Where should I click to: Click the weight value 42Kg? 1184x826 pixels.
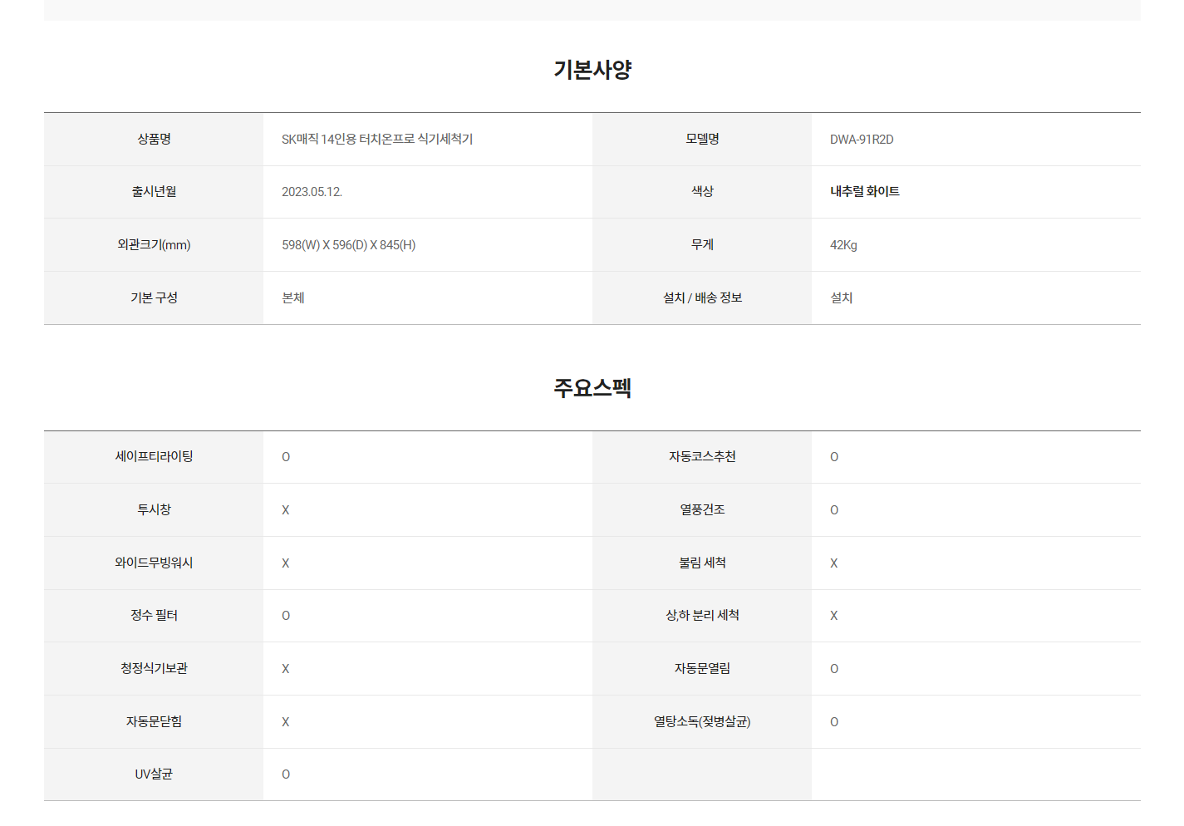click(x=843, y=245)
